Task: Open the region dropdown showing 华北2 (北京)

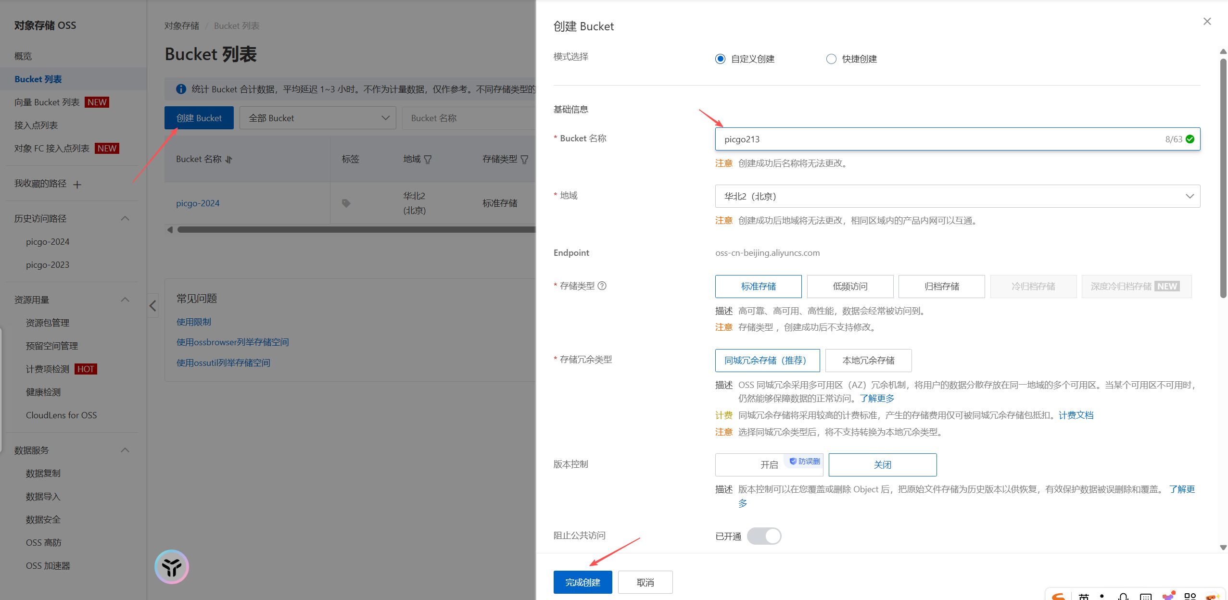Action: coord(957,196)
